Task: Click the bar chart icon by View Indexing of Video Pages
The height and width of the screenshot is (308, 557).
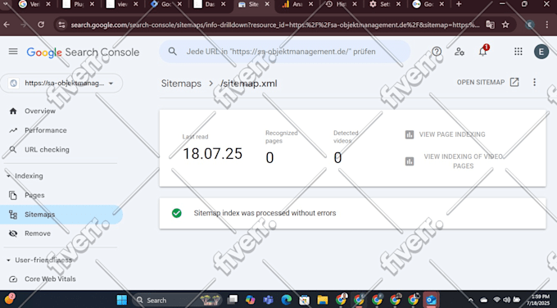Action: pos(410,161)
